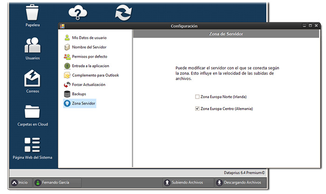326x194 pixels.
Task: Click the Zona de Servidor panel header
Action: pyautogui.click(x=226, y=34)
